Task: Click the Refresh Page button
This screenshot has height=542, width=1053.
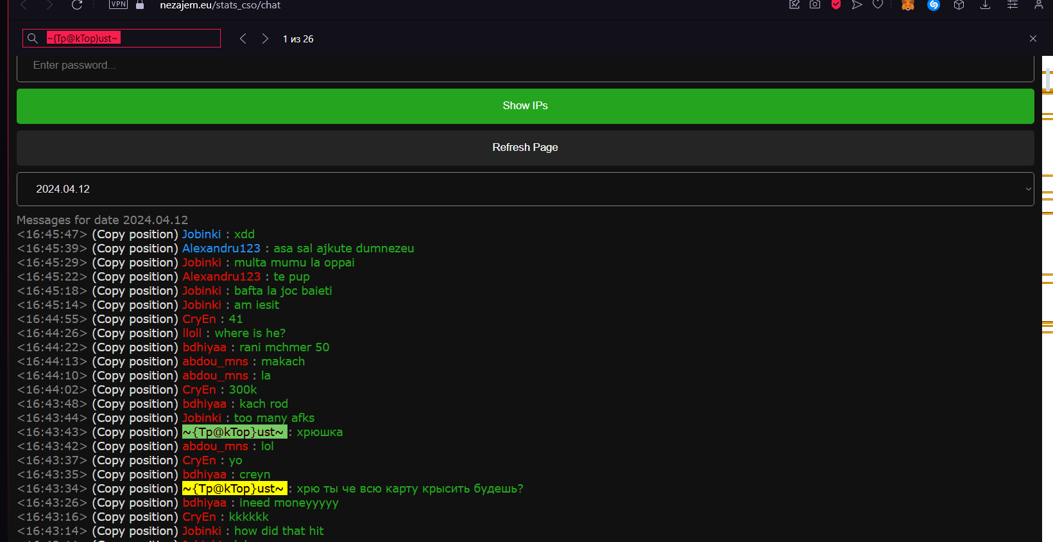Action: click(525, 148)
